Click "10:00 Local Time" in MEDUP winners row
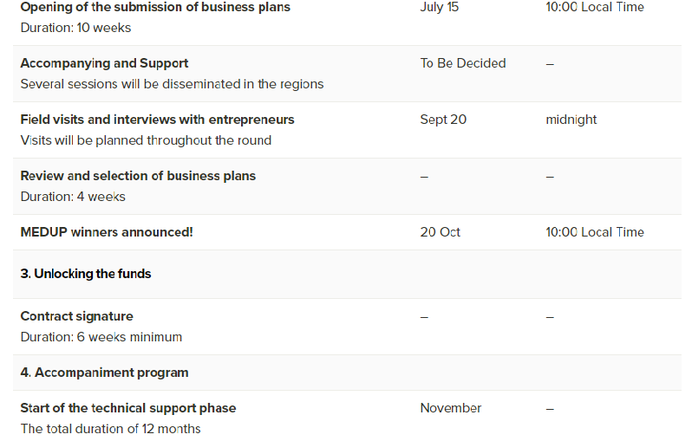 click(x=595, y=232)
